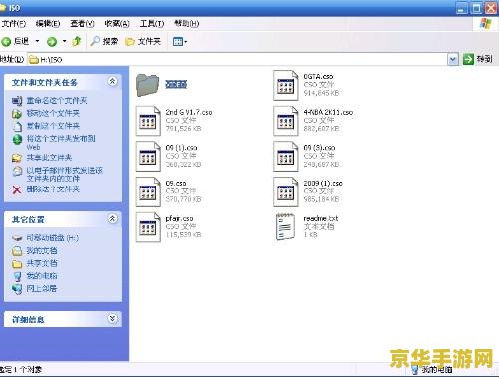Open the Tools (T) menu
This screenshot has height=377, width=499.
tap(152, 24)
